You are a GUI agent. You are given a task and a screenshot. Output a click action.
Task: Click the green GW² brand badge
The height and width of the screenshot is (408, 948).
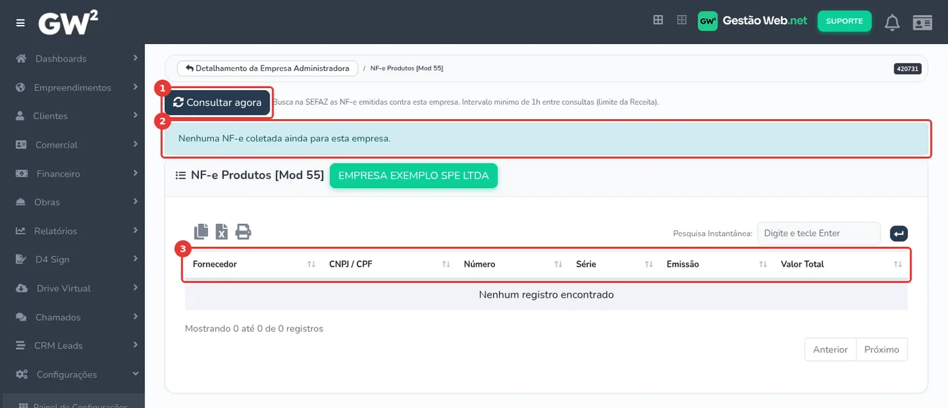(708, 21)
